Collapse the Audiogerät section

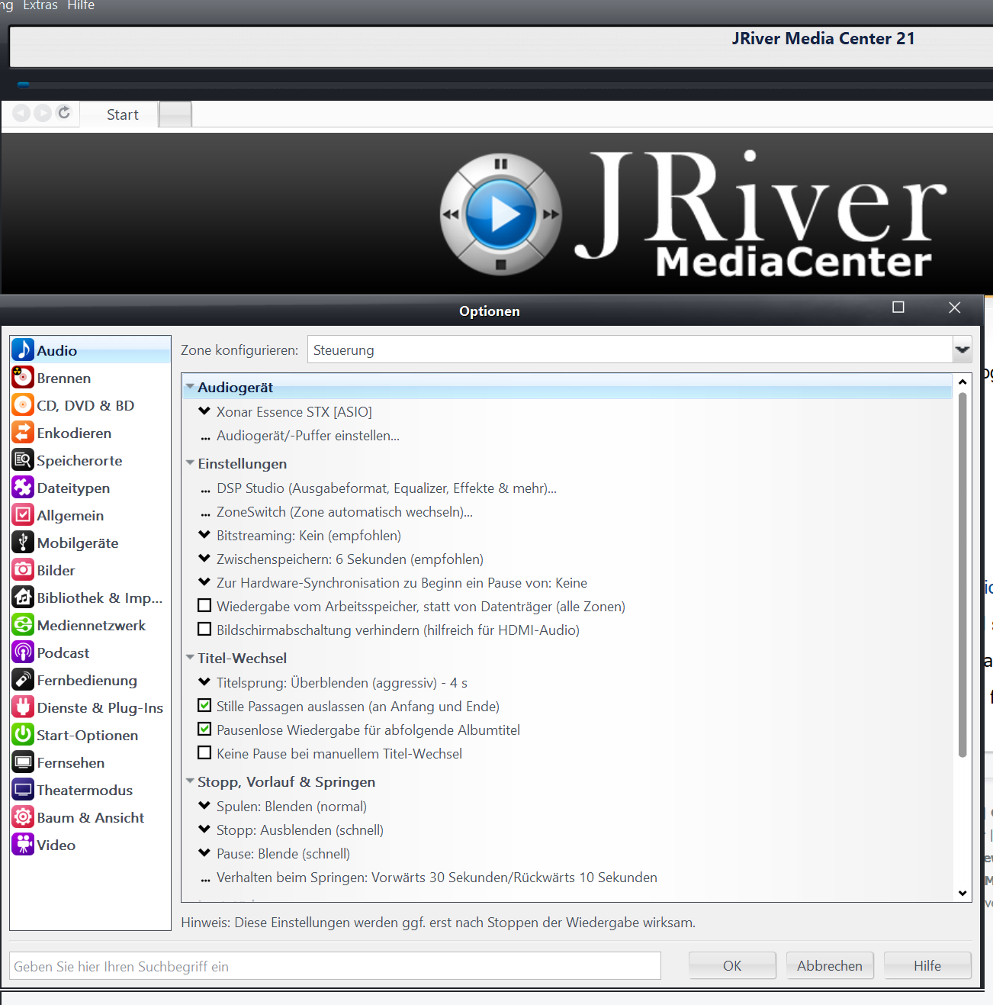[190, 387]
